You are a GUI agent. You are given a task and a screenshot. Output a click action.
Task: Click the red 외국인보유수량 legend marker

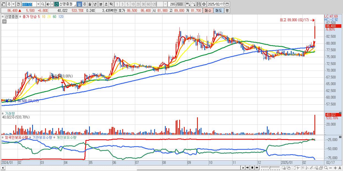pos(3,137)
